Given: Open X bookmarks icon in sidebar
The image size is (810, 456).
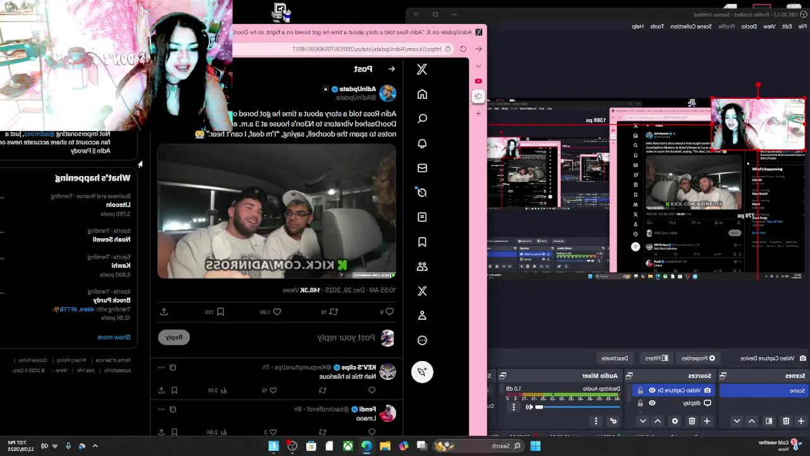Looking at the screenshot, I should click(422, 242).
